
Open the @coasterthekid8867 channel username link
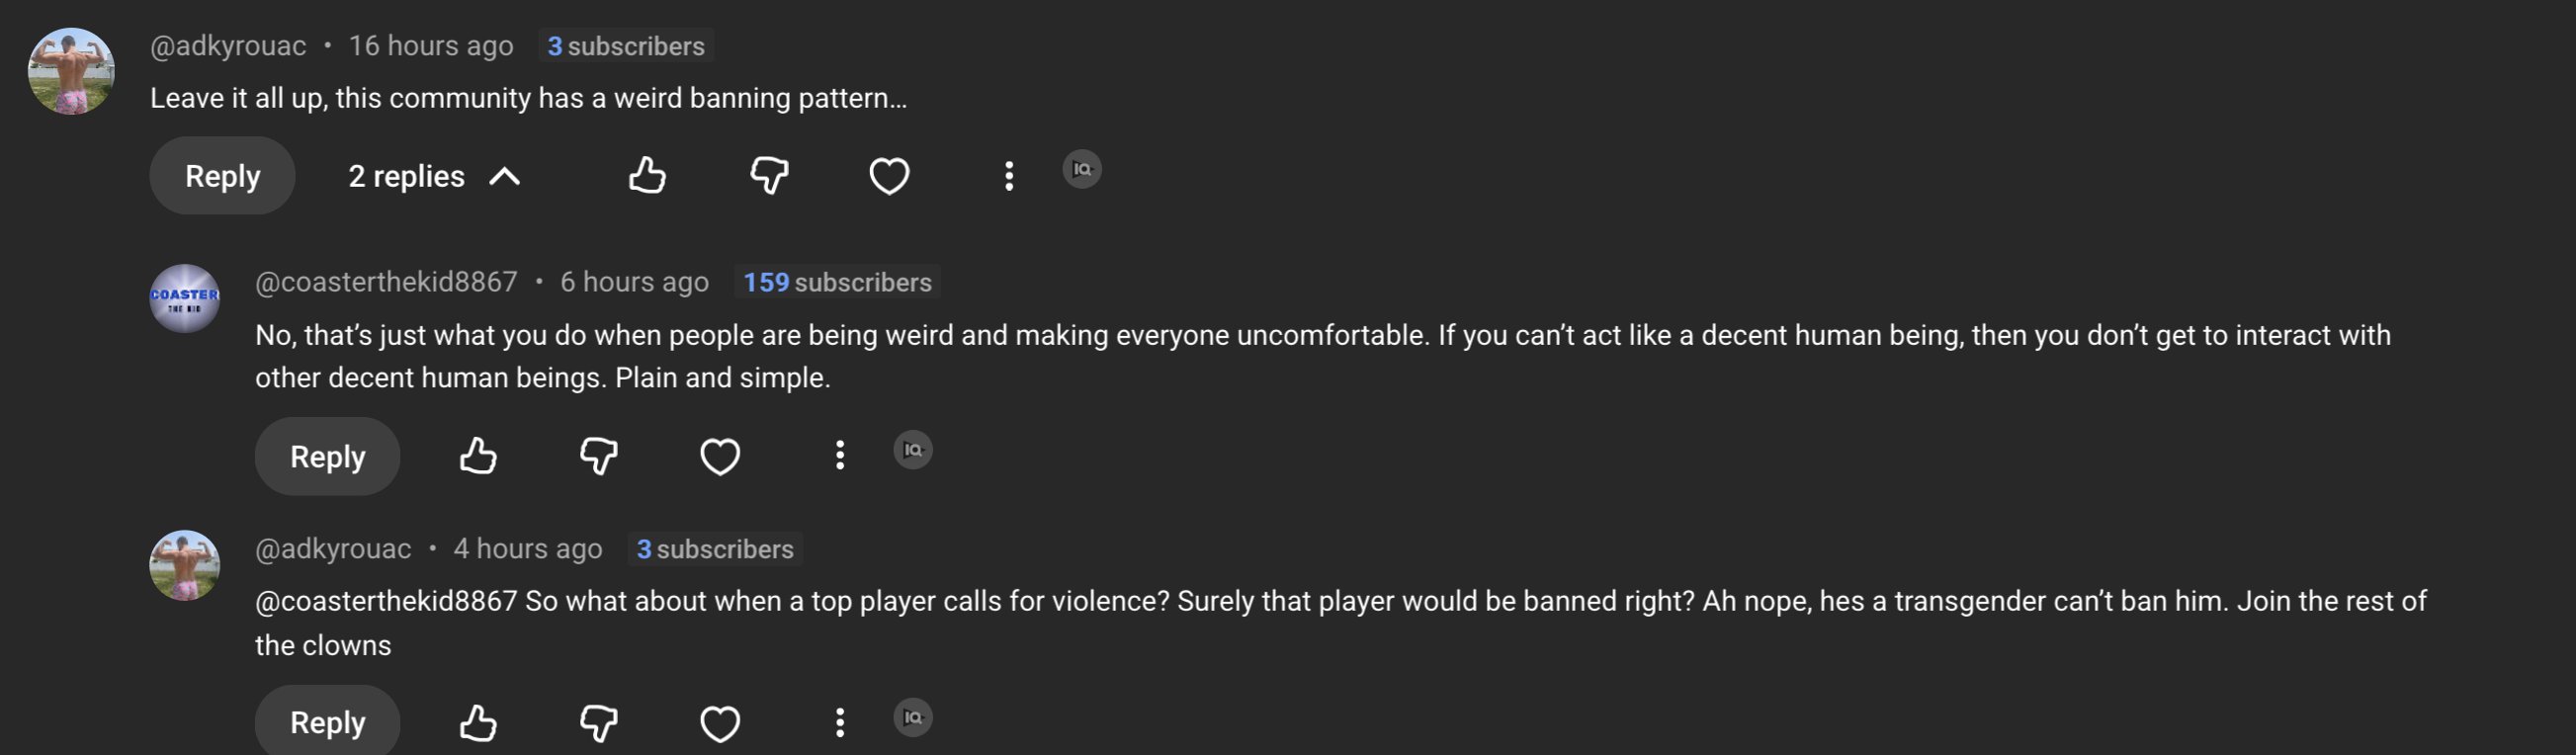point(386,282)
